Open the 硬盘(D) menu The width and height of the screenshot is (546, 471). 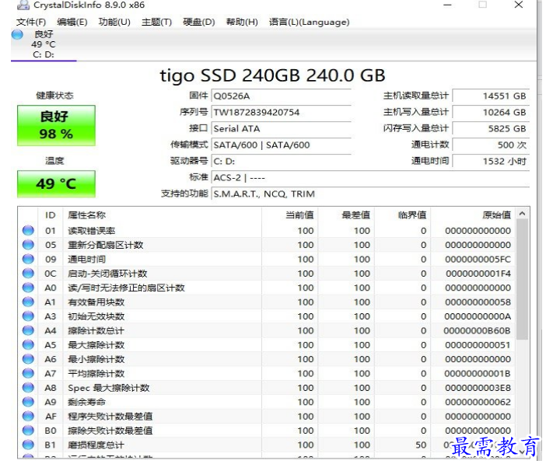(199, 22)
